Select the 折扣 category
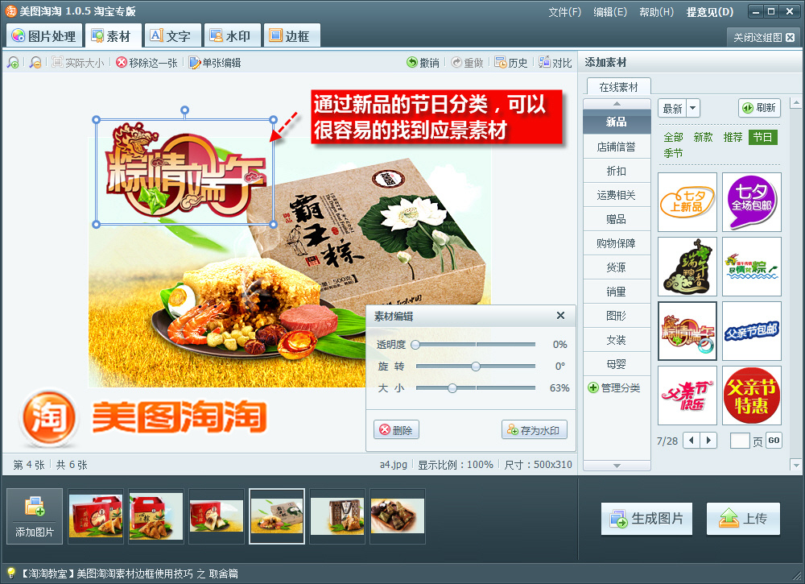805x584 pixels. (617, 171)
